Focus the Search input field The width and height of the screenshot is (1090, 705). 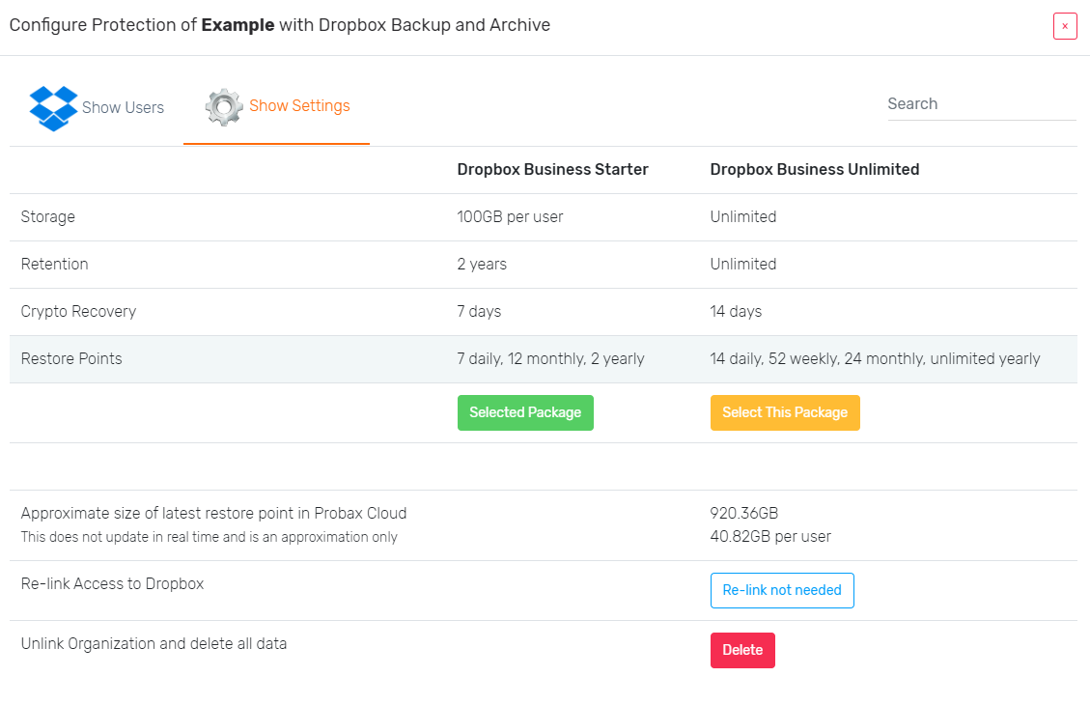[x=982, y=104]
